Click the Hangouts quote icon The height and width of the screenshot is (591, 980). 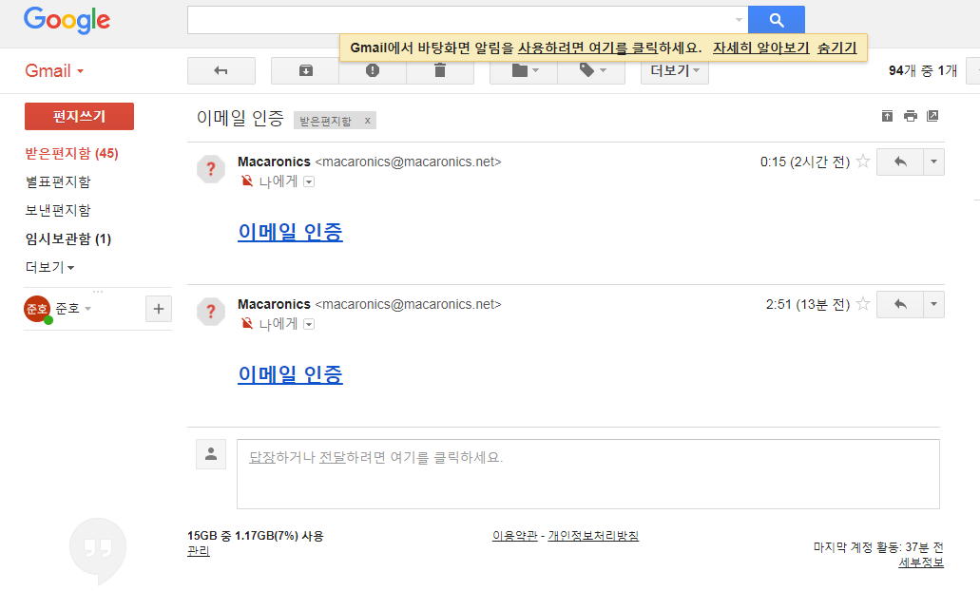98,550
